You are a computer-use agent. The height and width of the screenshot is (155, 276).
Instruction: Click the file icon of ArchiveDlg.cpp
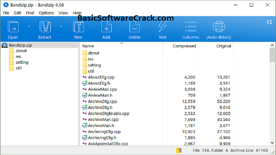coord(85,102)
